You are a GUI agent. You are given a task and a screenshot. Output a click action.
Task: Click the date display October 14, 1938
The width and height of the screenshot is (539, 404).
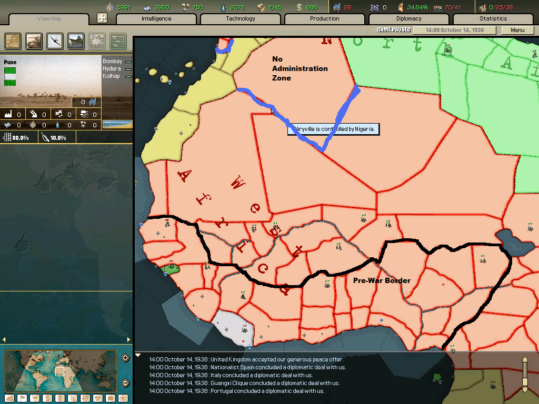[454, 30]
